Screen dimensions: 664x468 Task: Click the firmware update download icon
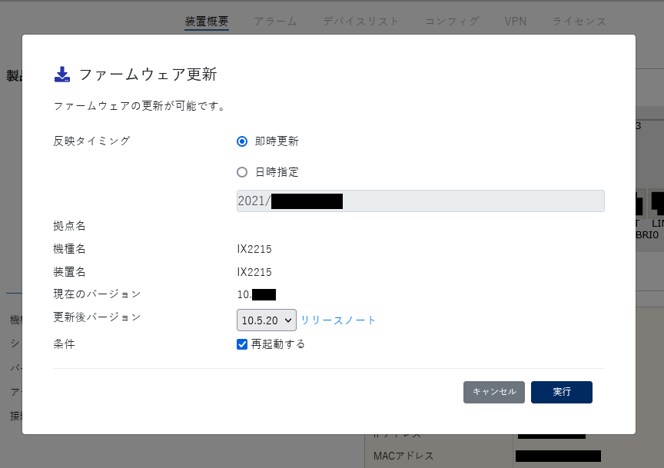coord(62,75)
